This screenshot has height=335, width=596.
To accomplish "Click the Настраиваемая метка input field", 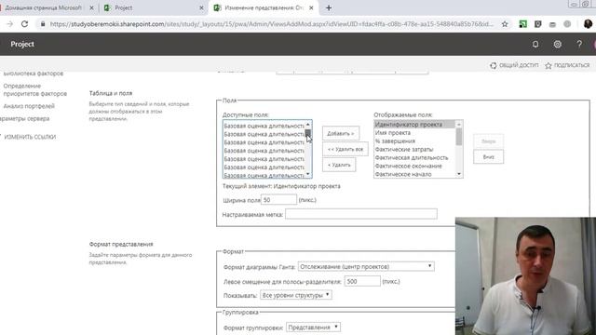I will tap(361, 214).
